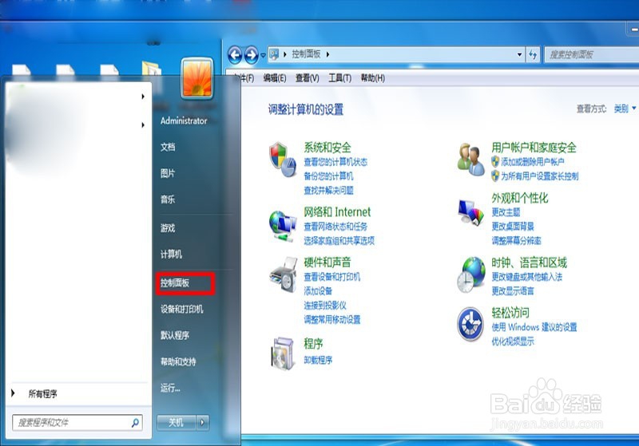Click the 调整常用移动设置 link
Image resolution: width=639 pixels, height=446 pixels.
(x=332, y=319)
